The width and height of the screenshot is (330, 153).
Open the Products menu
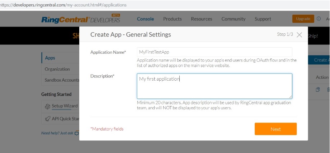172,19
